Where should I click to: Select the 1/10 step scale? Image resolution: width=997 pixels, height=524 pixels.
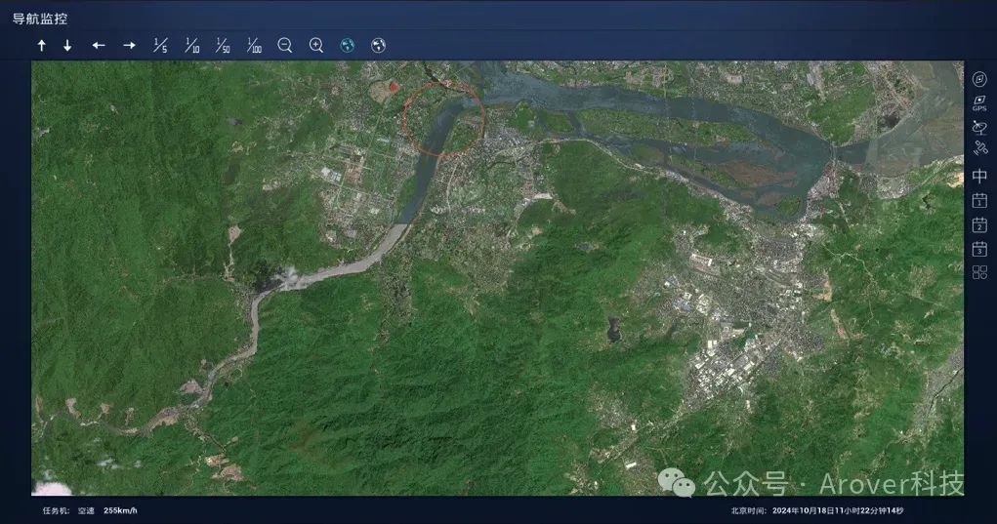192,45
